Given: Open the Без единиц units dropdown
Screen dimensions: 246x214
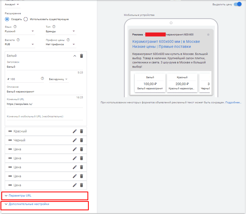Looking at the screenshot, I should point(59,79).
